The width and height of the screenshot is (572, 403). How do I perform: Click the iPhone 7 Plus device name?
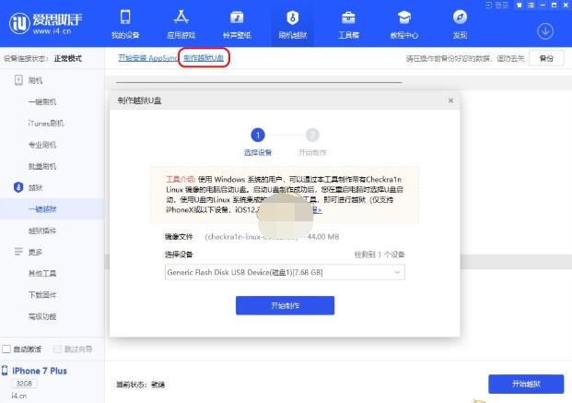pos(40,371)
